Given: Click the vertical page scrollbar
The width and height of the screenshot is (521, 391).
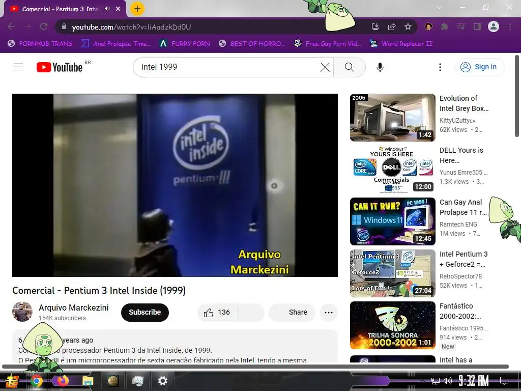Looking at the screenshot, I should pyautogui.click(x=517, y=96).
